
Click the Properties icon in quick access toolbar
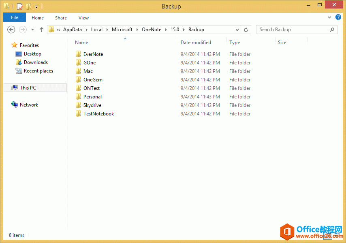click(x=19, y=6)
